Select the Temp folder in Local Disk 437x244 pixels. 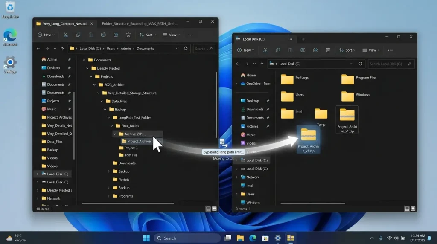click(321, 117)
